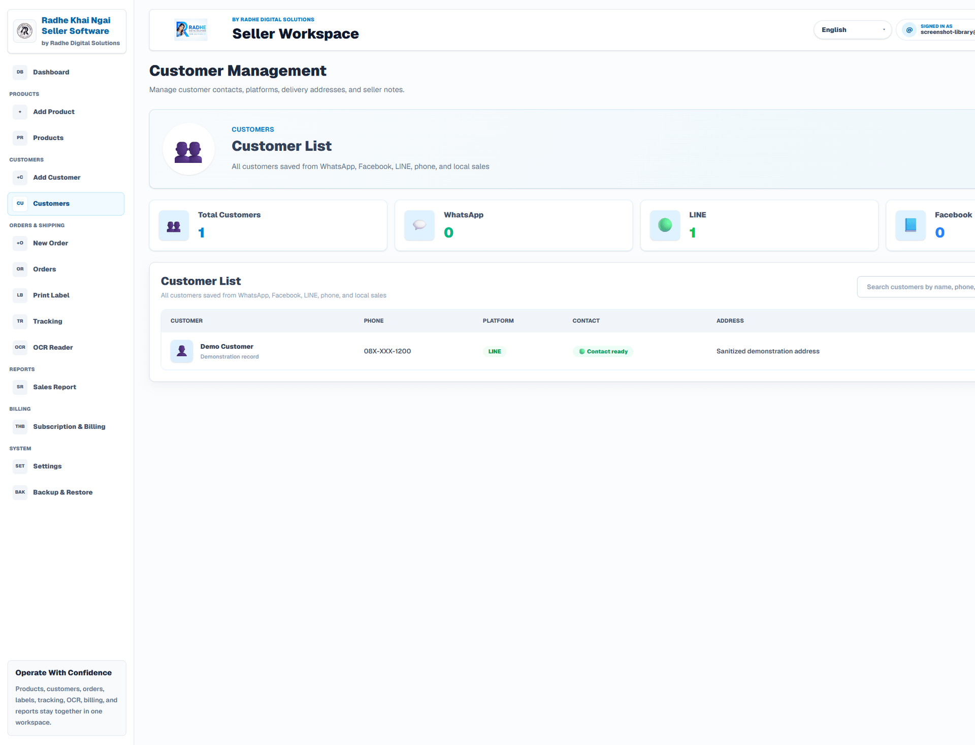Viewport: 975px width, 745px height.
Task: Open the OCR Reader page
Action: coord(66,347)
